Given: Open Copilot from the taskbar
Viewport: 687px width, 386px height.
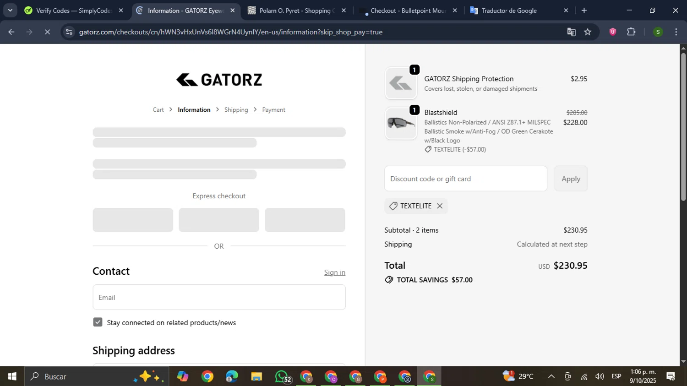Looking at the screenshot, I should point(183,376).
